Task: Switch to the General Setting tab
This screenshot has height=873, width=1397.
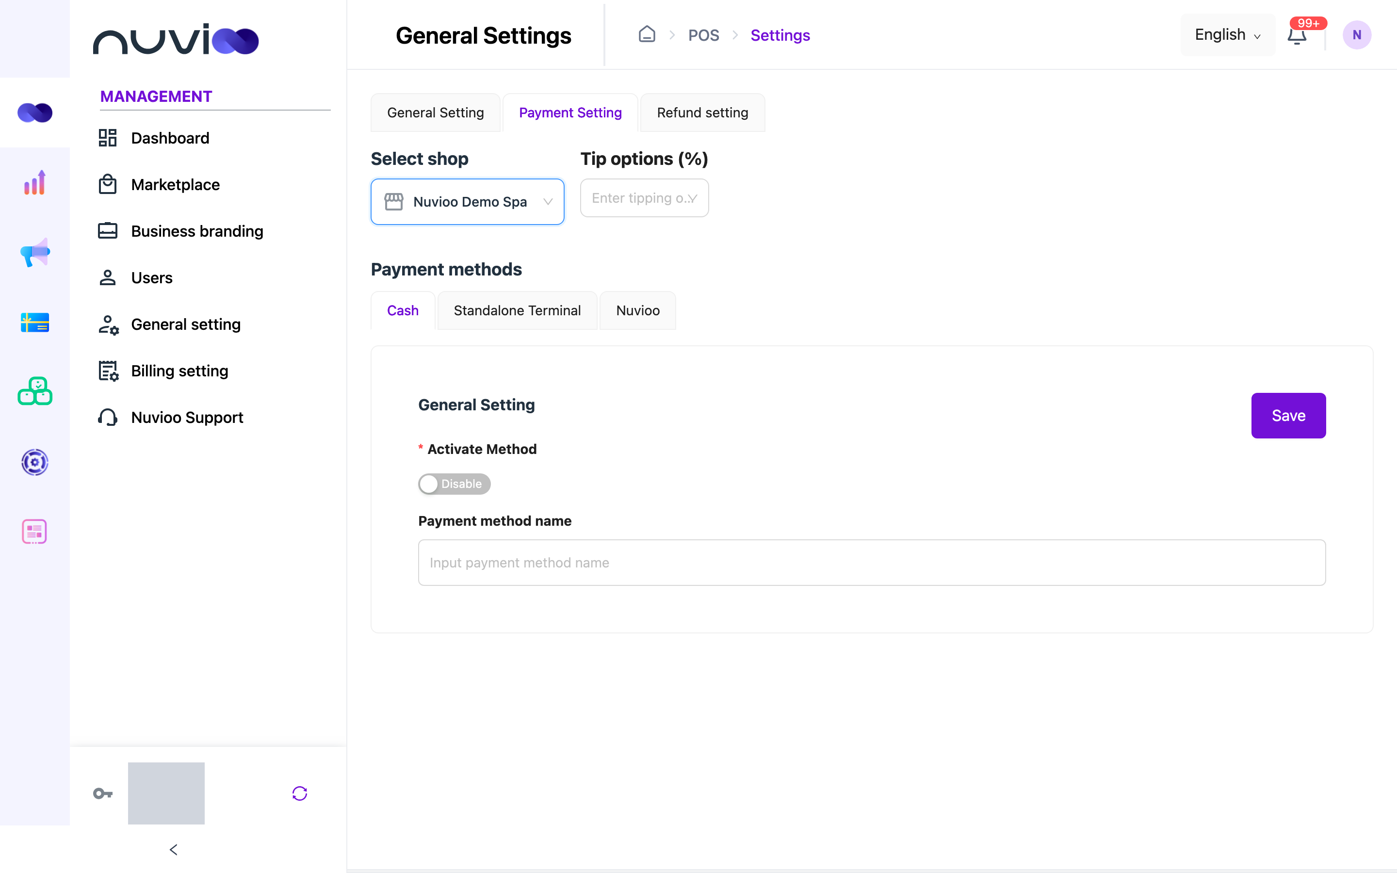Action: pyautogui.click(x=435, y=113)
